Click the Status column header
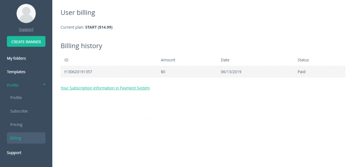 point(303,60)
